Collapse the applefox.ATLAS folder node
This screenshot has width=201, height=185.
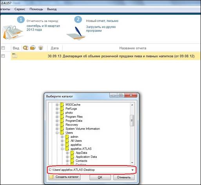pyautogui.click(x=62, y=149)
